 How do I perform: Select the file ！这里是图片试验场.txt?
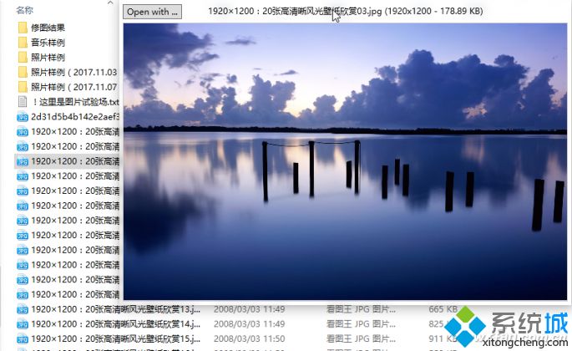75,102
